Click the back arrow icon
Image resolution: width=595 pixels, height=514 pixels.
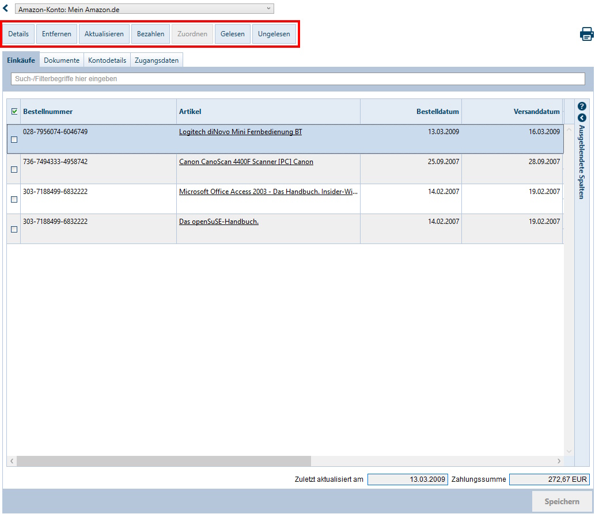pyautogui.click(x=5, y=7)
